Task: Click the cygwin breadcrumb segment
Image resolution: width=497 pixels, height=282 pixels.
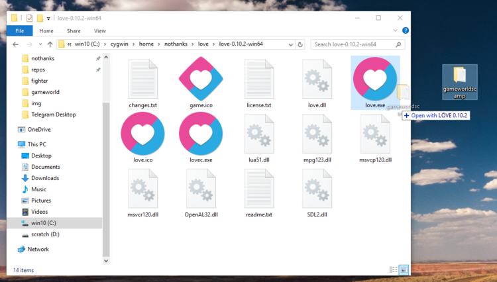Action: (119, 44)
